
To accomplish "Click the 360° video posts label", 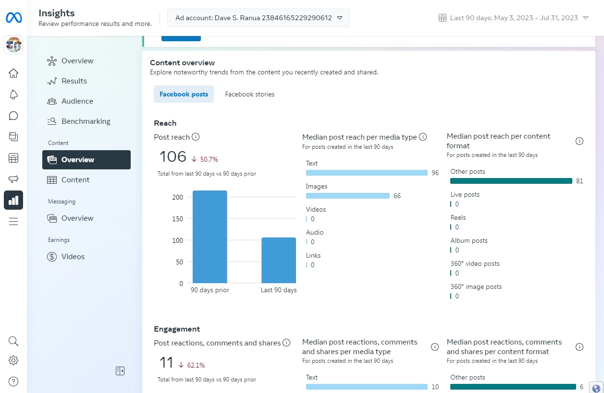I will tap(475, 264).
